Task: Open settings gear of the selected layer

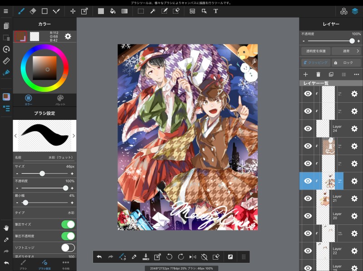Action: [354, 181]
